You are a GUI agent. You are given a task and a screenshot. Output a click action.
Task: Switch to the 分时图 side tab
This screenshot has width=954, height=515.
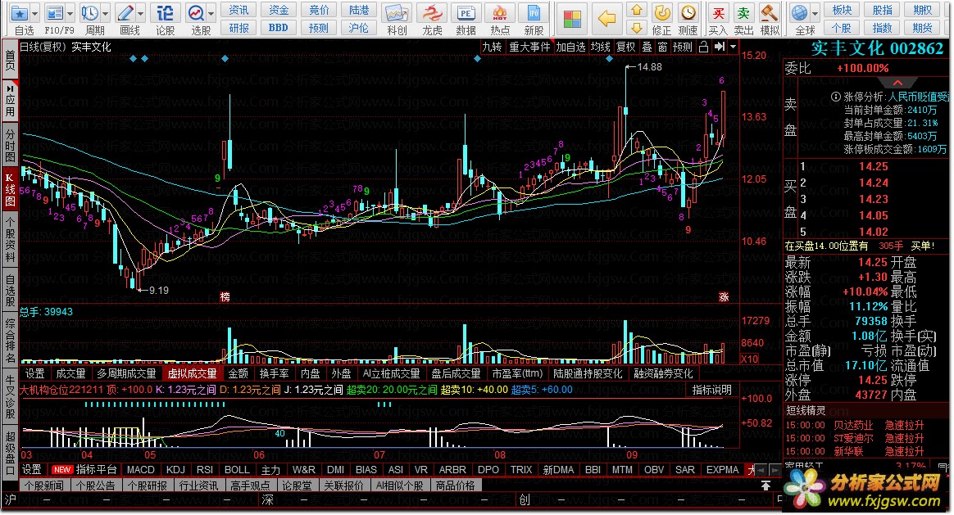point(10,147)
